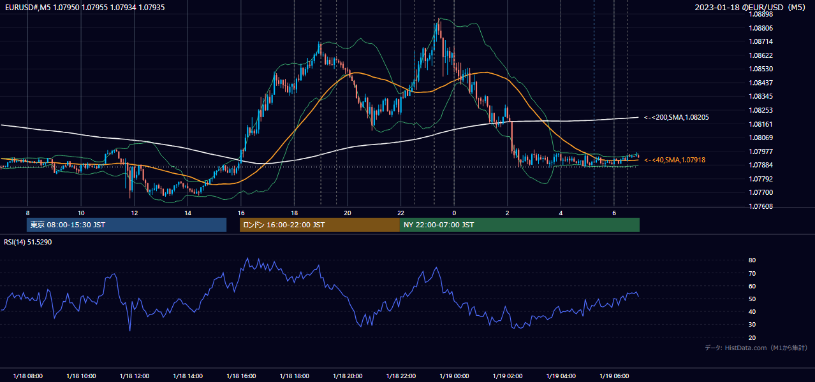Click the ロンドン 16:00-22:00 JST session bar

pos(319,225)
